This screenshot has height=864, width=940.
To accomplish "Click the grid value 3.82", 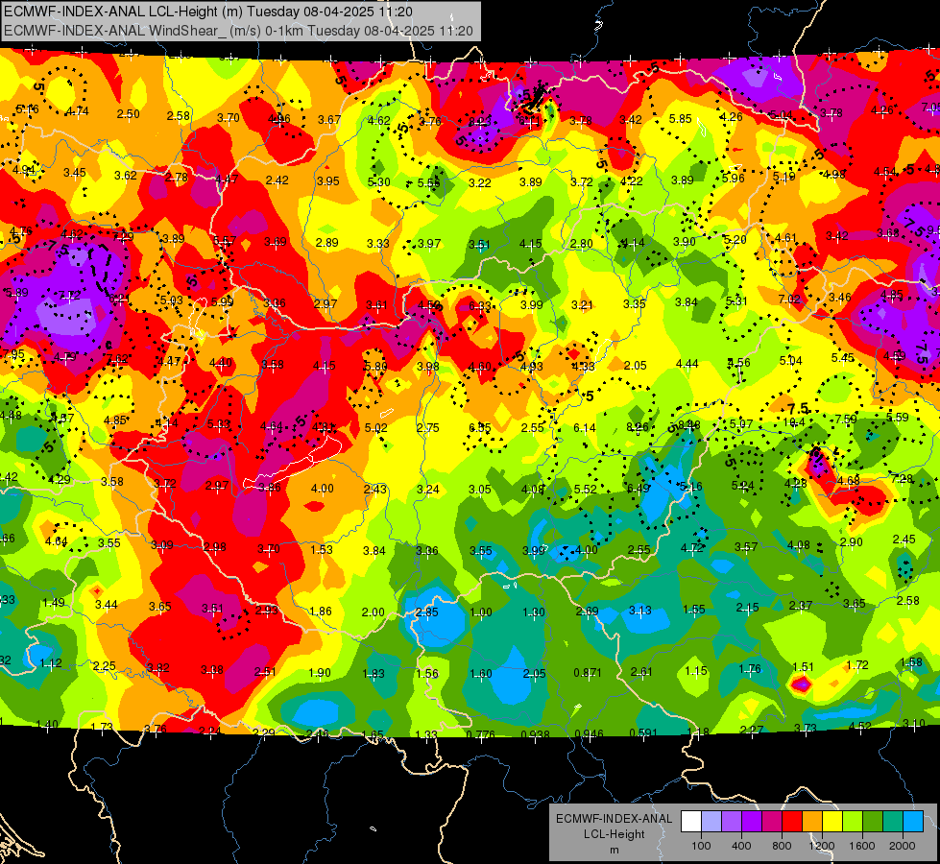I will tap(158, 667).
